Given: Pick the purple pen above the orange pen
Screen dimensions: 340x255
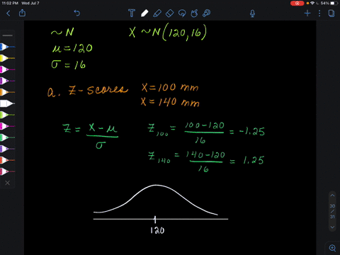Looking at the screenshot, I should [7, 81].
